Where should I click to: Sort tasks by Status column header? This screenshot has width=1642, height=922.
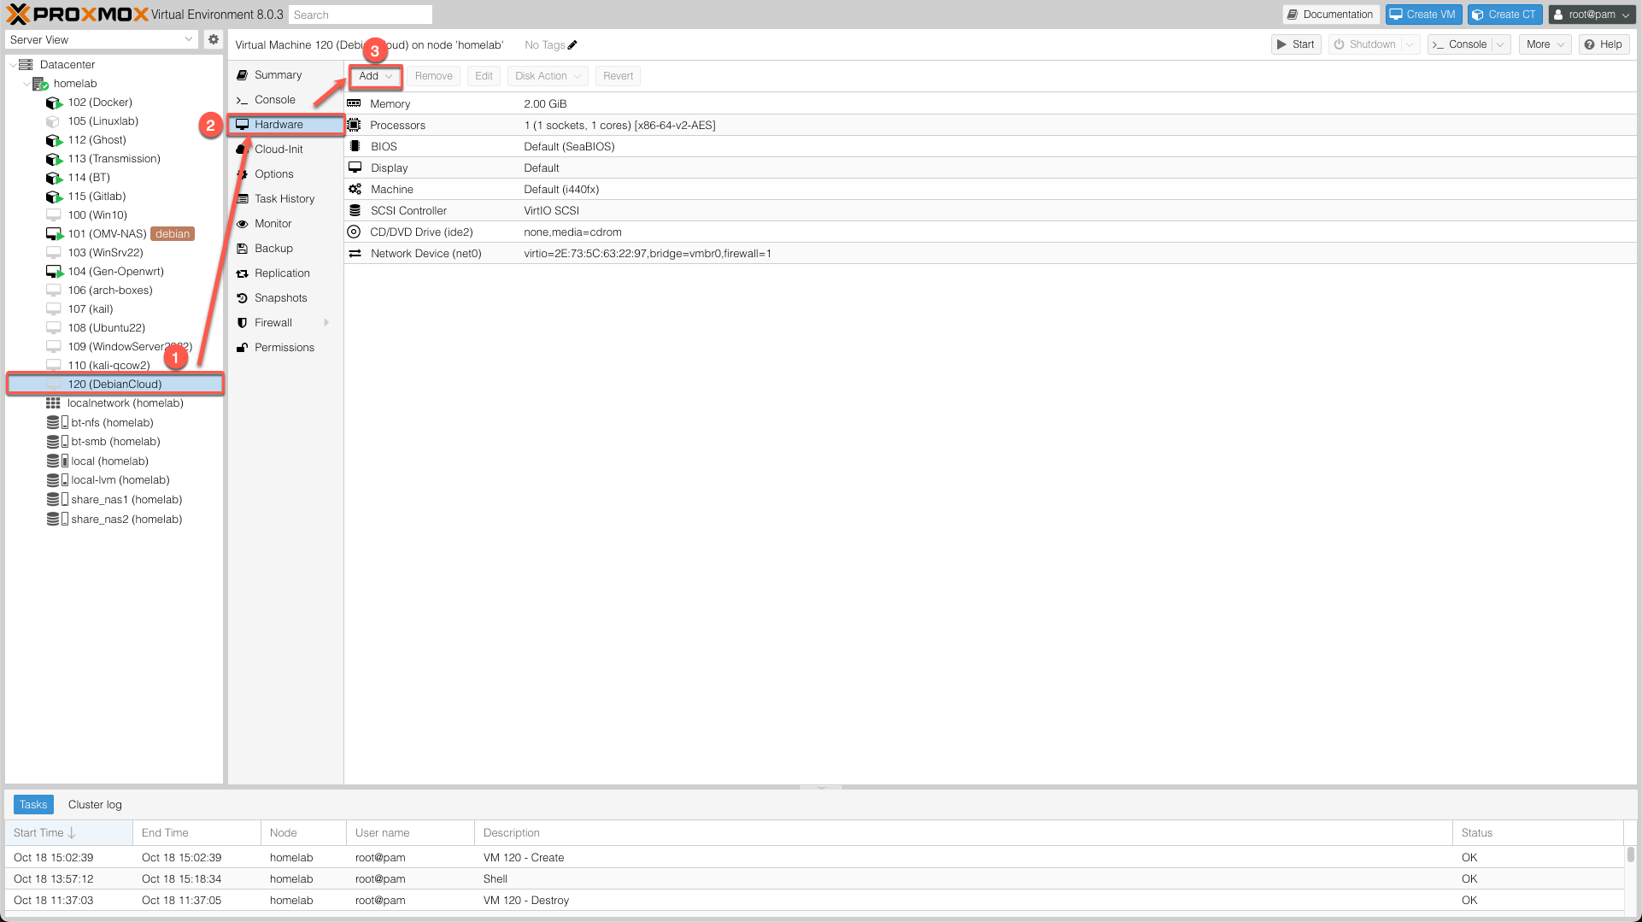1538,832
